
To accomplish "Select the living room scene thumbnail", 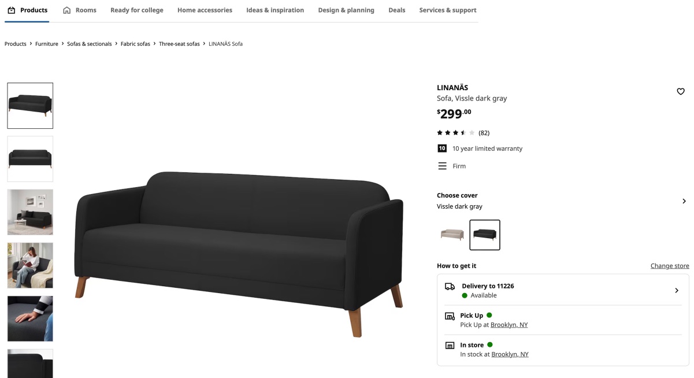I will click(x=30, y=212).
